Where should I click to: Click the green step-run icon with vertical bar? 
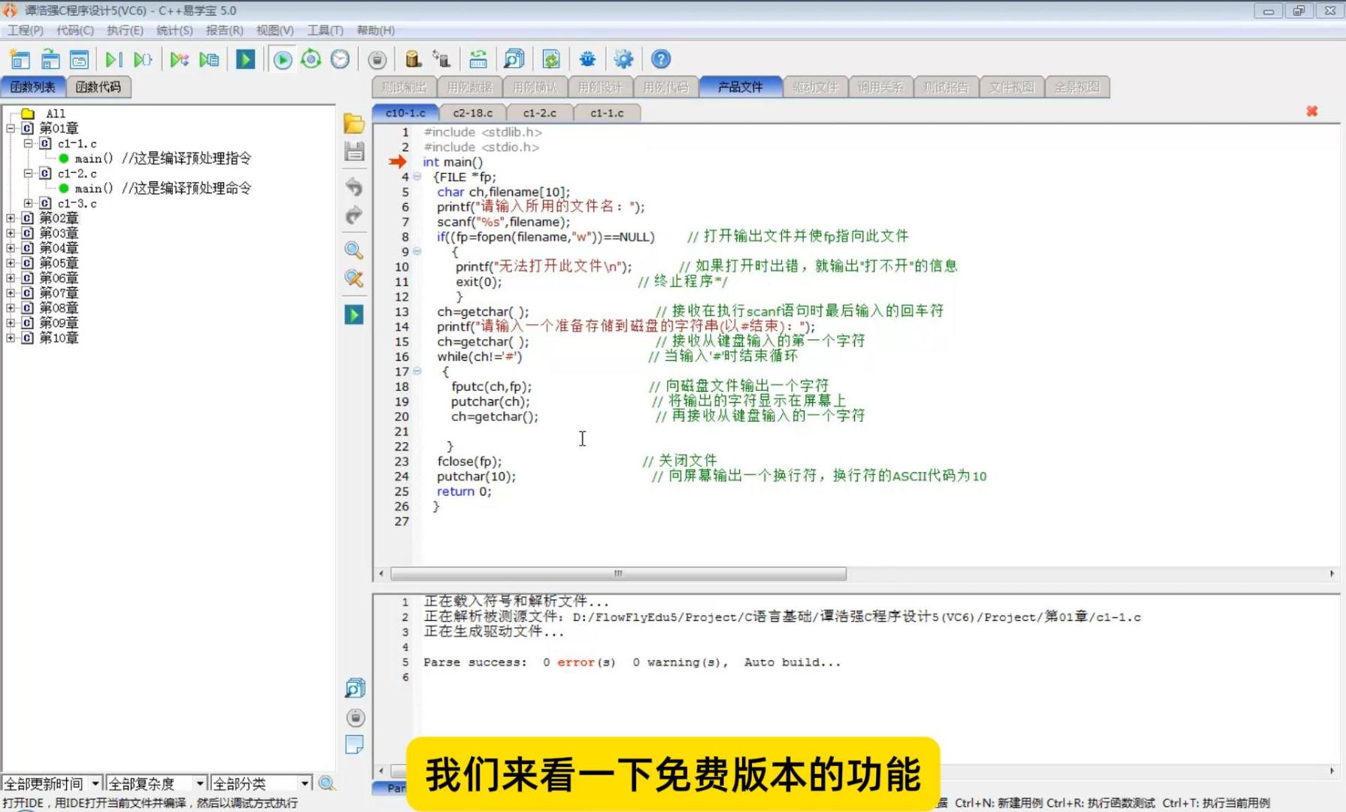[114, 59]
